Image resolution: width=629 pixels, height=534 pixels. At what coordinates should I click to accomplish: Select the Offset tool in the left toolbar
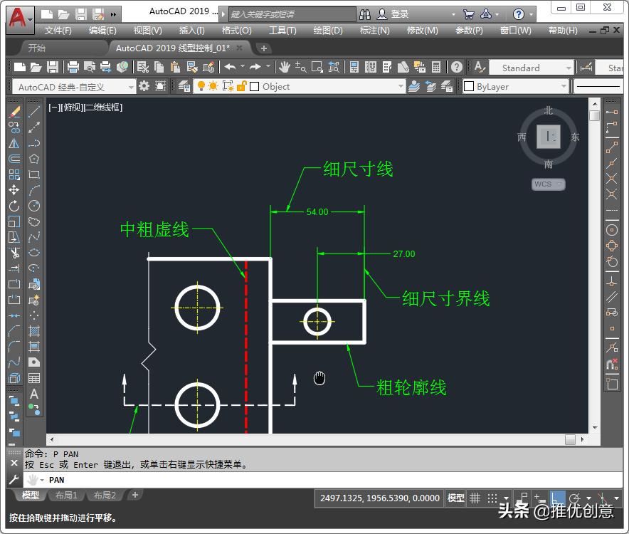point(14,159)
